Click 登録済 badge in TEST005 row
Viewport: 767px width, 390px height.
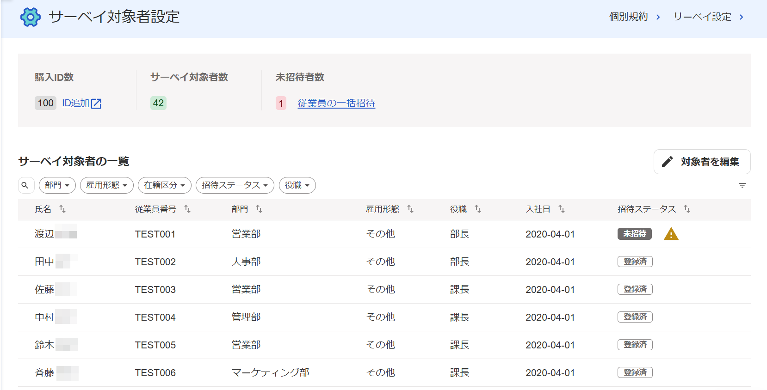635,345
